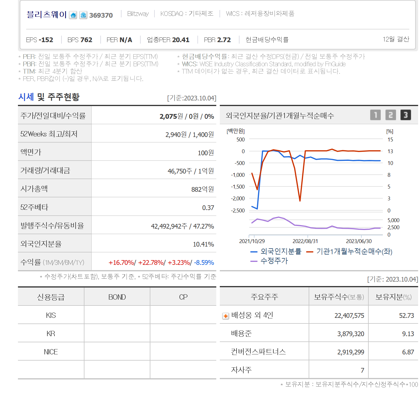419x403 pixels.
Task: Click the ownership percent 9.13
Action: coord(408,334)
